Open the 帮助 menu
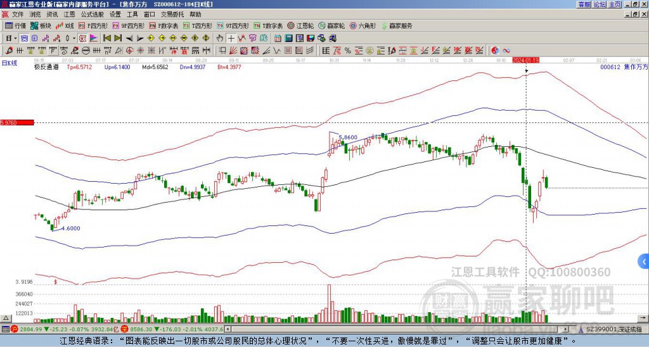The image size is (649, 347). coord(195,15)
